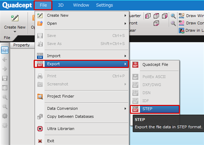The width and height of the screenshot is (204, 145).
Task: Expand the Open submenu arrow
Action: click(x=125, y=23)
